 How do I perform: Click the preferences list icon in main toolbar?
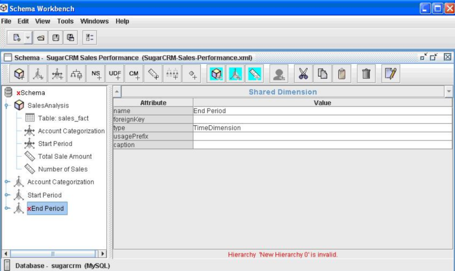coord(90,38)
